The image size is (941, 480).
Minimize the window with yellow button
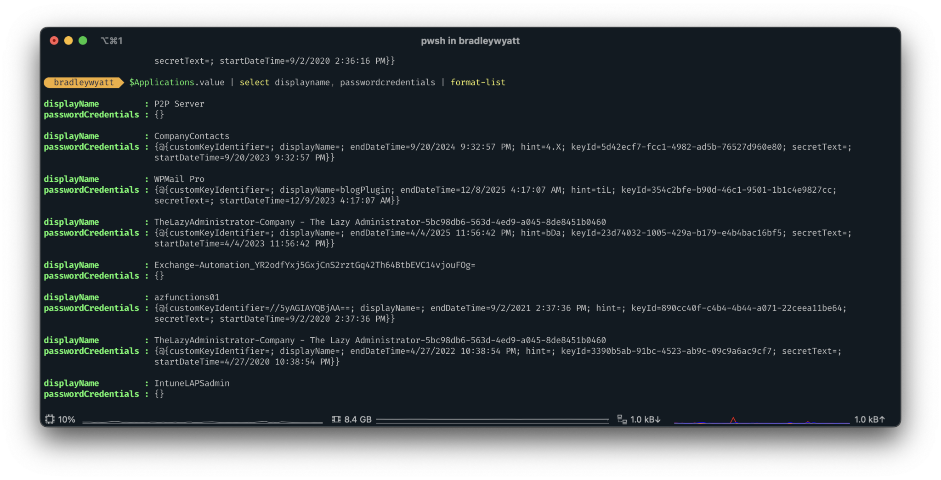[68, 40]
